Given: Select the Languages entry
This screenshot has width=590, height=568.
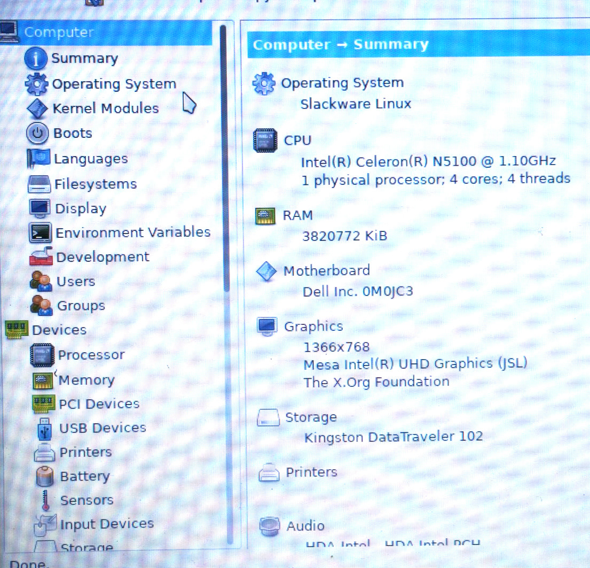Looking at the screenshot, I should pos(91,159).
